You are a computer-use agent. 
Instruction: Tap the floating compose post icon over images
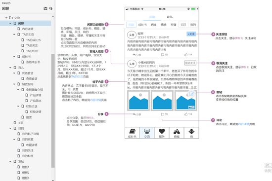191,94
